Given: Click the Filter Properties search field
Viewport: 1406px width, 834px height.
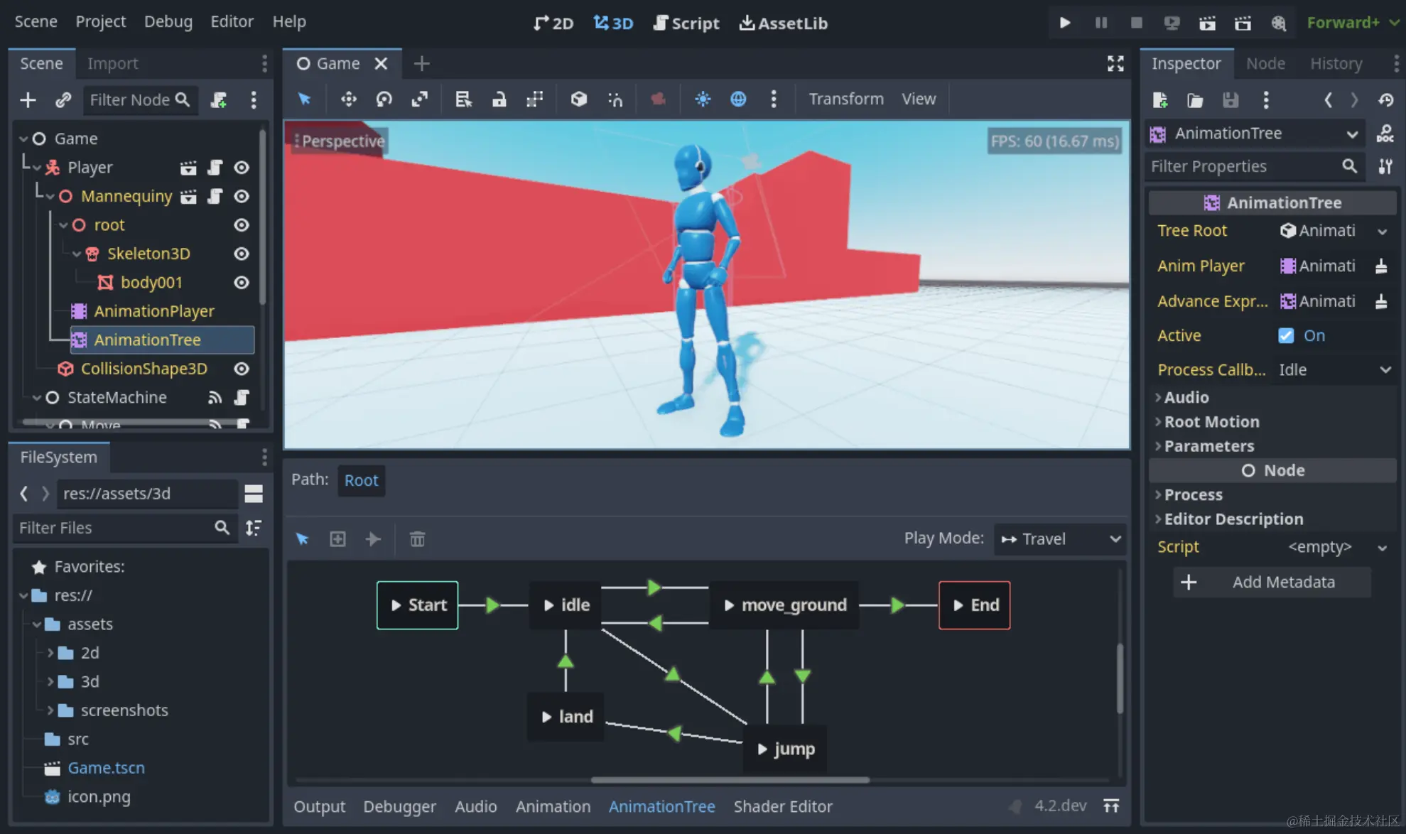Looking at the screenshot, I should [x=1243, y=166].
